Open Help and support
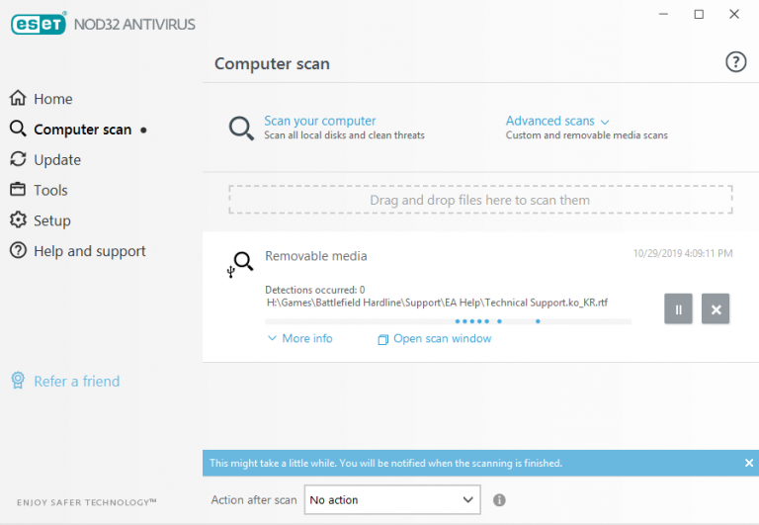 coord(89,251)
